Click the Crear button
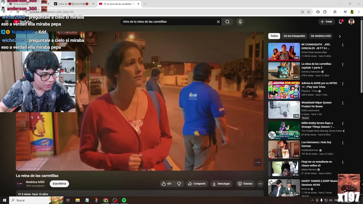The width and height of the screenshot is (363, 204). tap(326, 22)
